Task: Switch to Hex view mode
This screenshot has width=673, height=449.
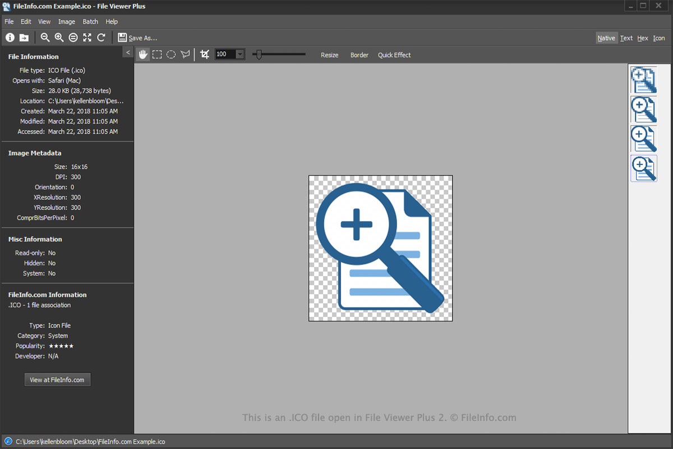Action: click(x=643, y=38)
